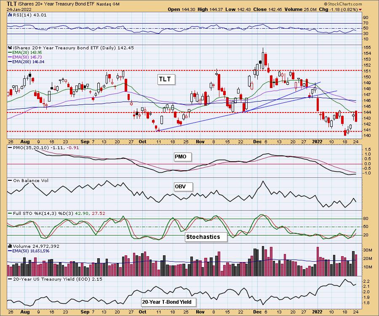Click the December peak candlestick near 155
Image resolution: width=379 pixels, height=316 pixels.
(263, 59)
